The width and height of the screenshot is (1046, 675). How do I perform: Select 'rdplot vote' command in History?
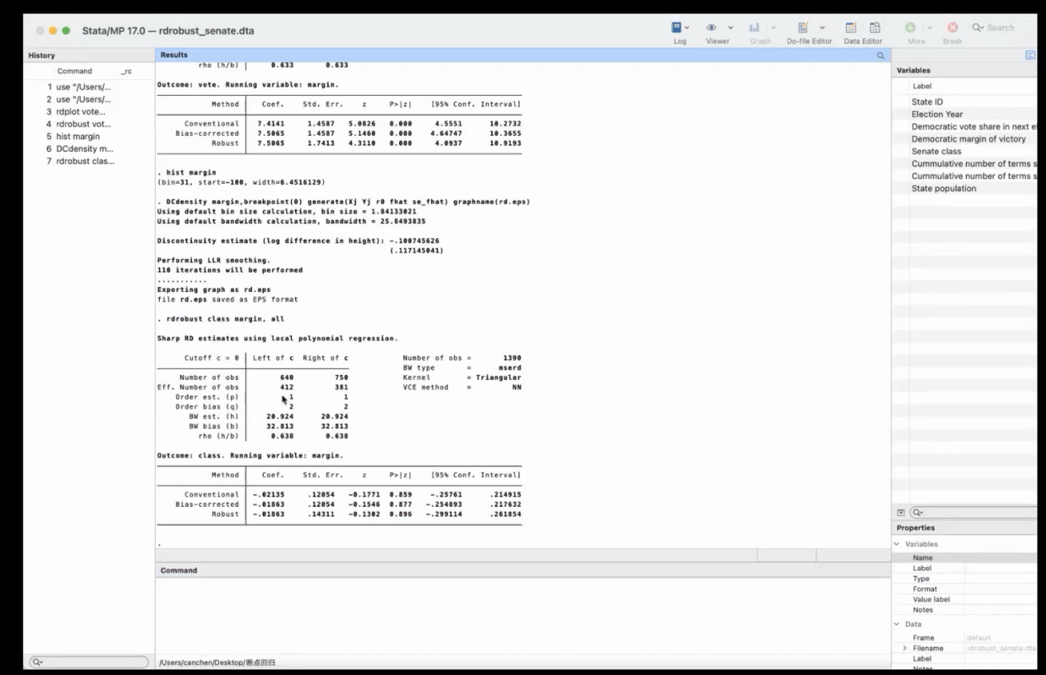click(81, 111)
